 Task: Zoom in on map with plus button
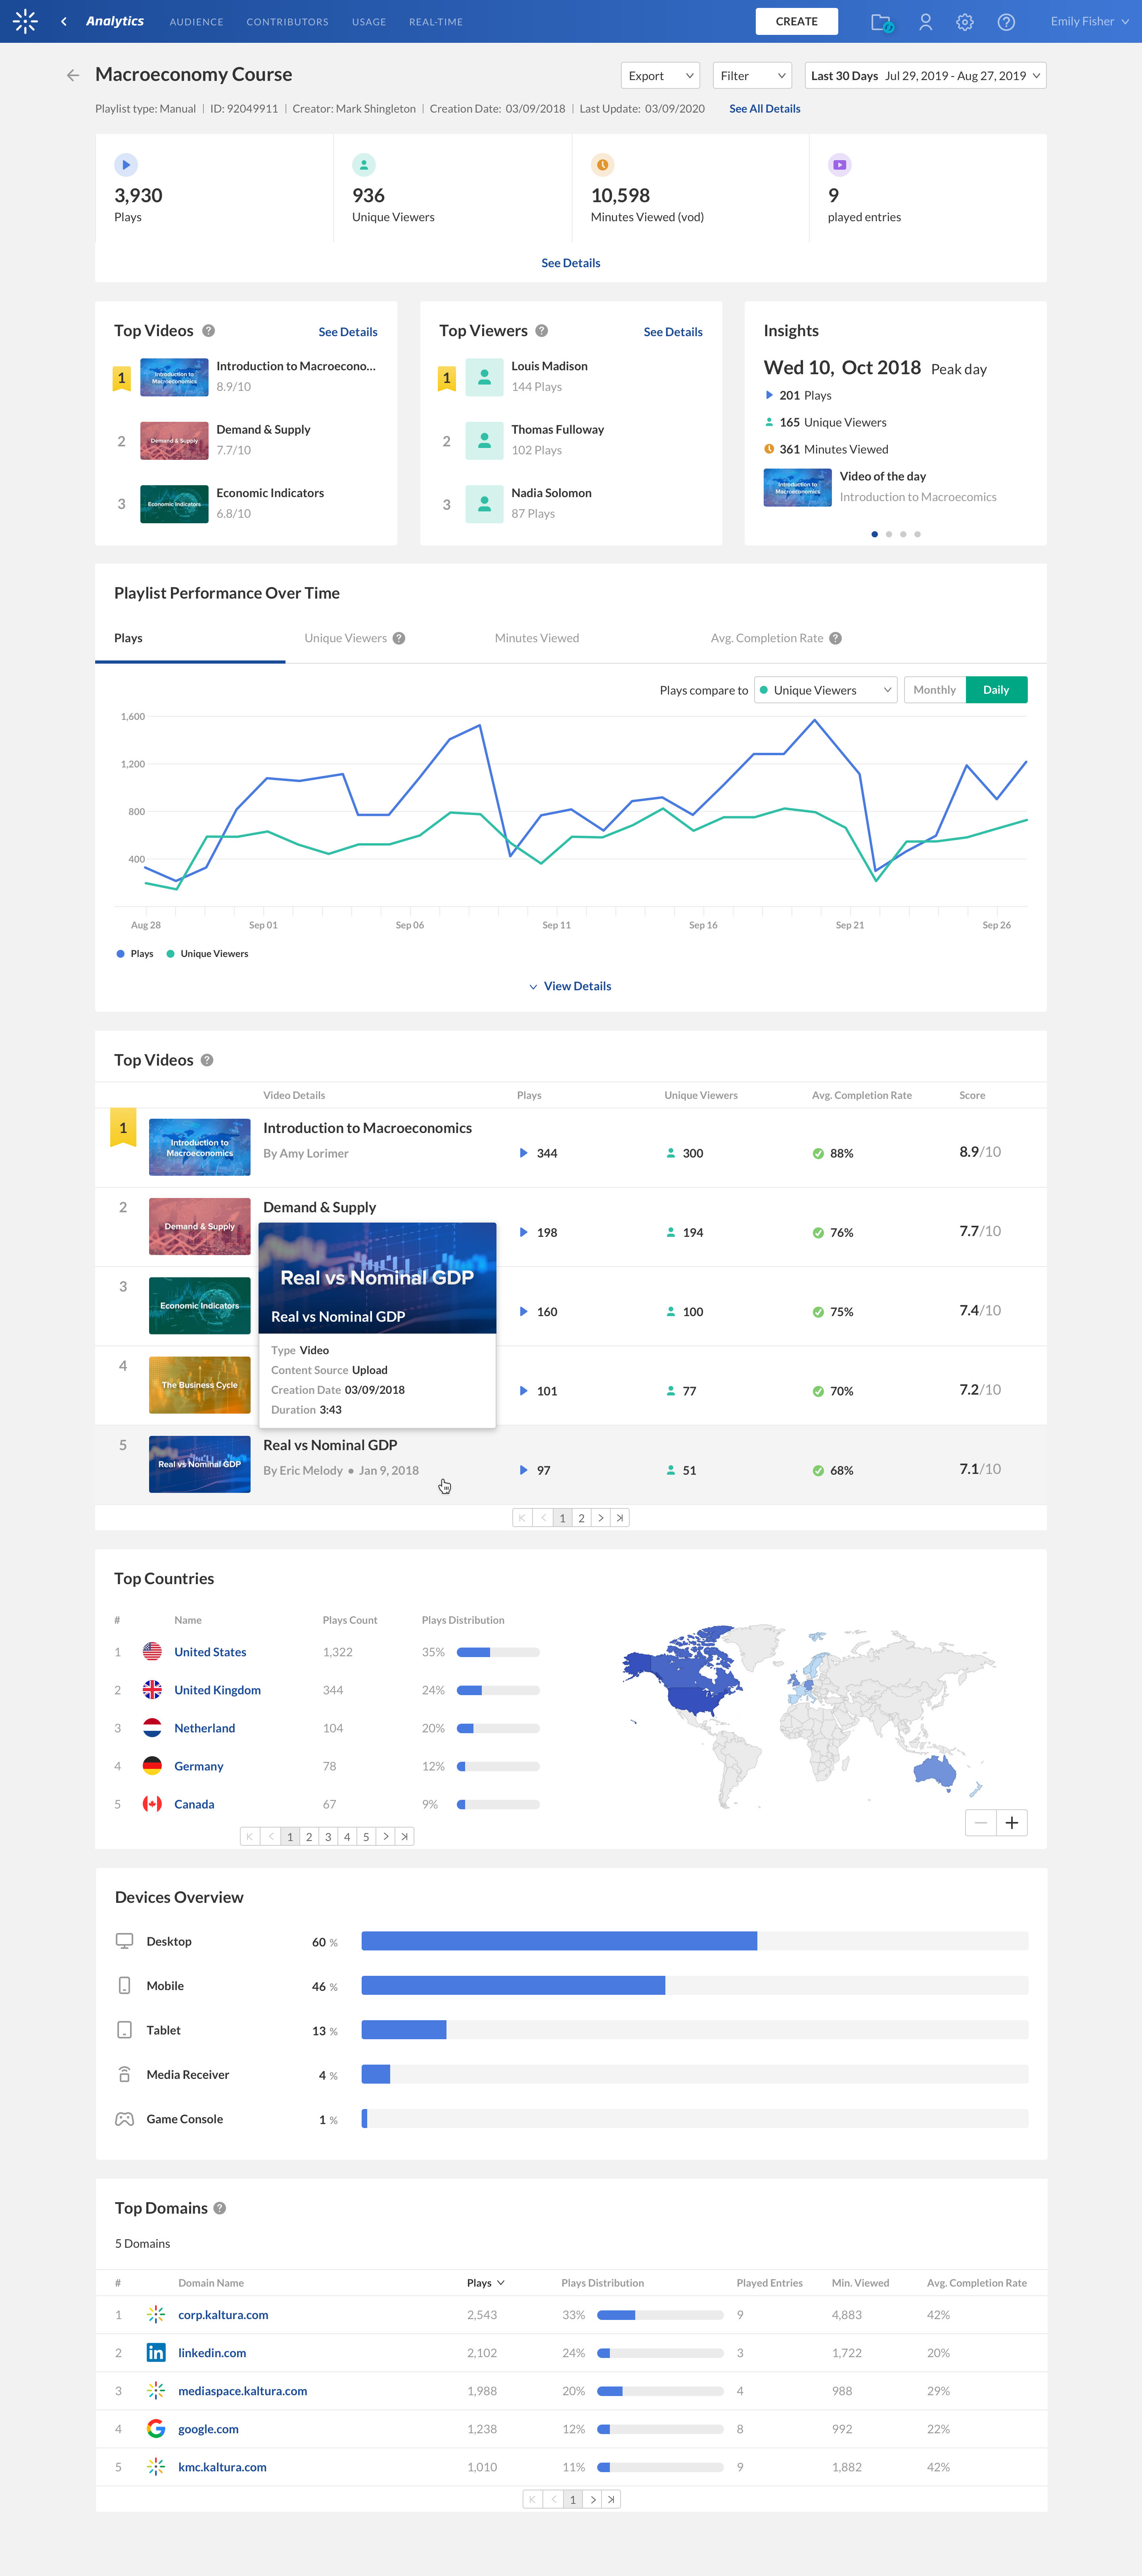point(1012,1823)
